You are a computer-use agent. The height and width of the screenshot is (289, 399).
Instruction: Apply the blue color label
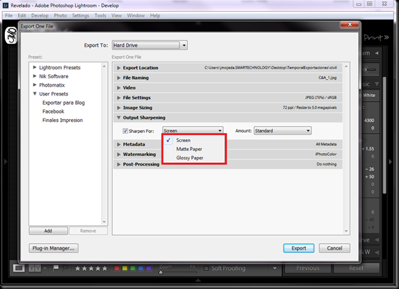141,268
